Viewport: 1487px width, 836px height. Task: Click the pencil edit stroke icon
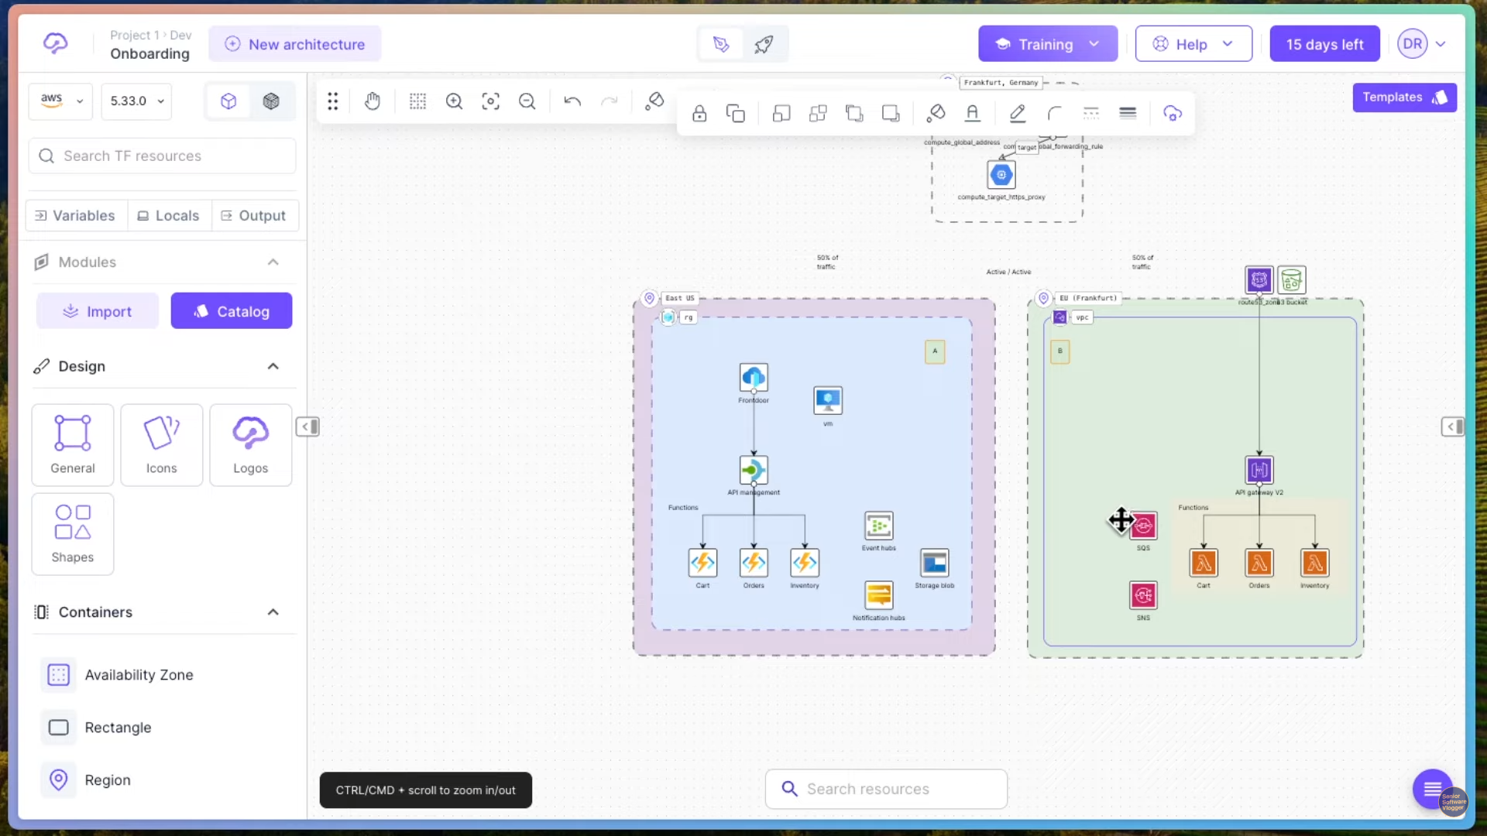click(x=1018, y=114)
